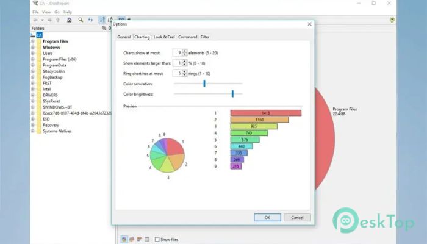Click the red bar labeled 1415 in preview
The height and width of the screenshot is (244, 427).
point(266,113)
